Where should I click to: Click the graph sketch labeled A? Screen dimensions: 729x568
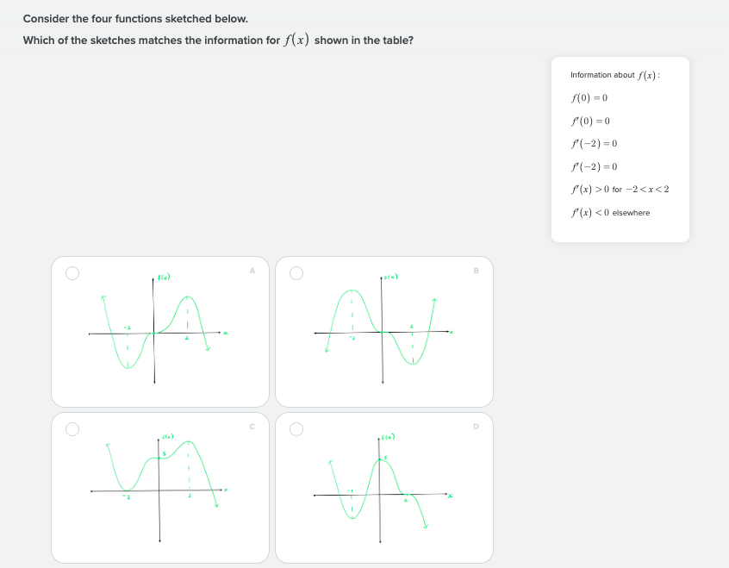tap(159, 332)
